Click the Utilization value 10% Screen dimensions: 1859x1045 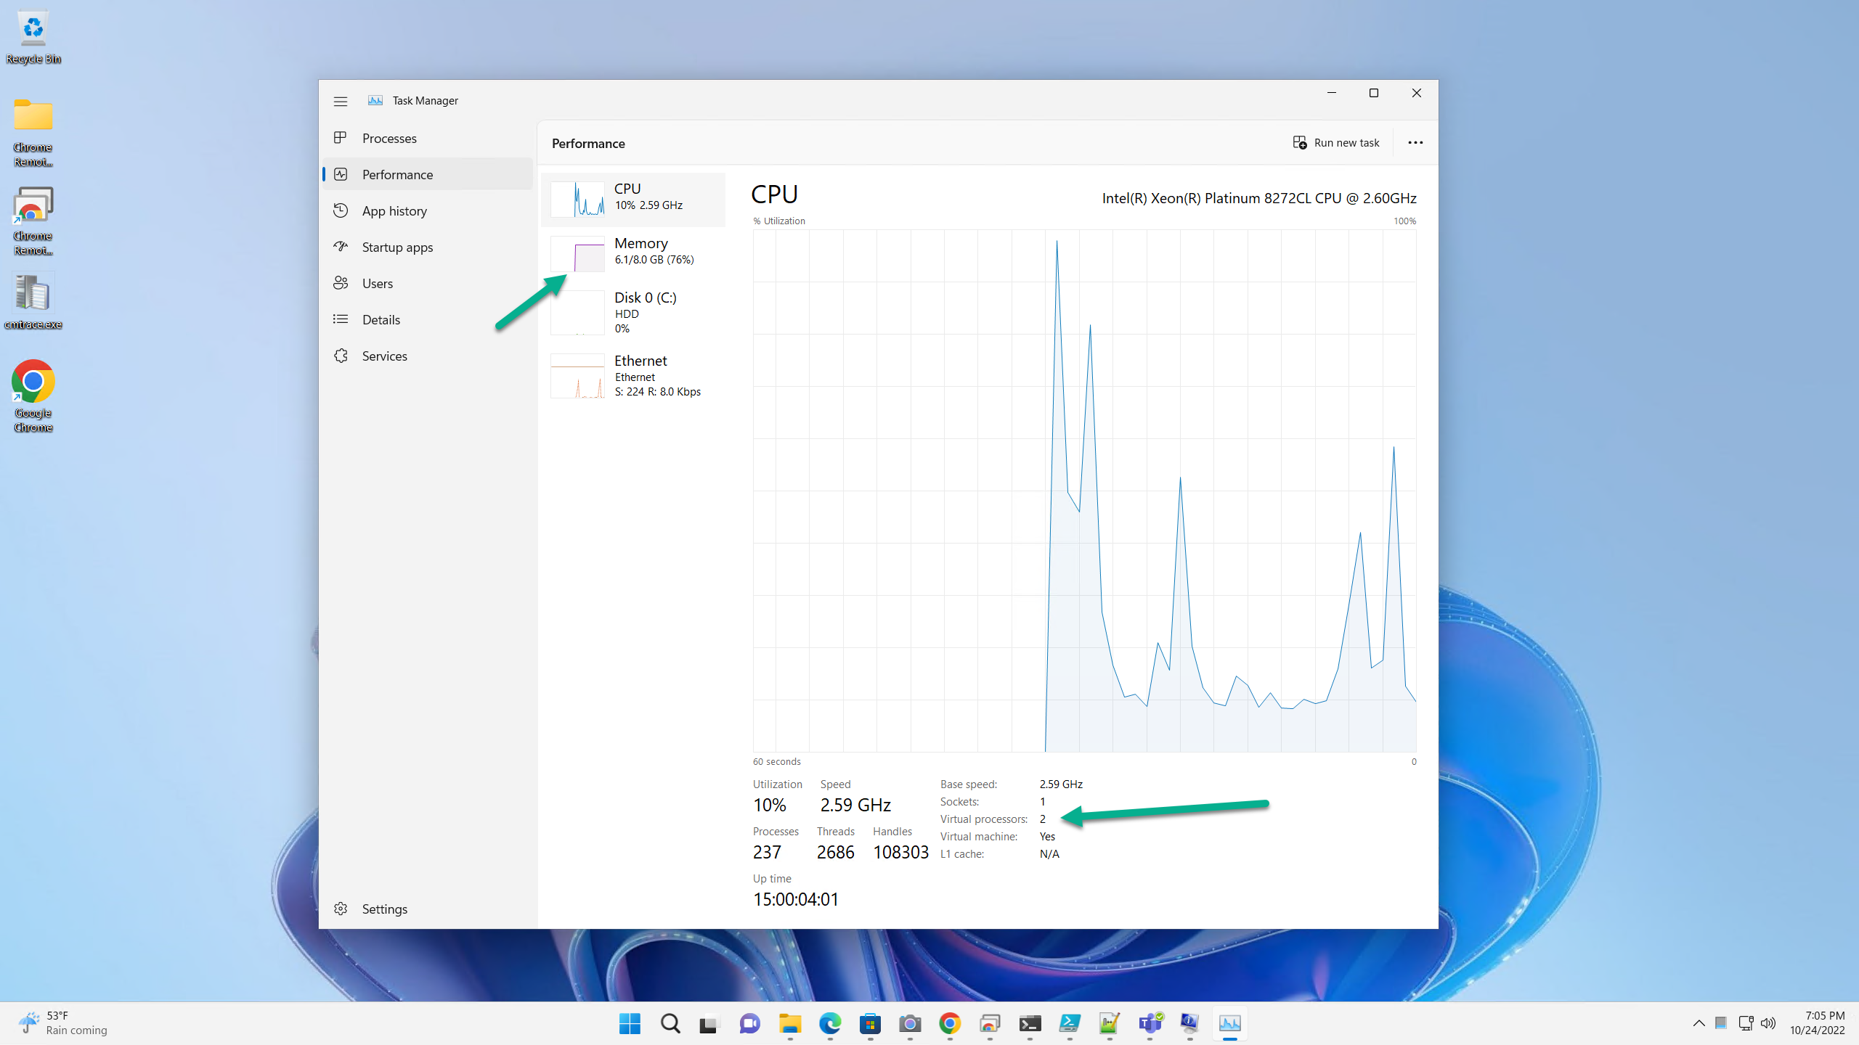pyautogui.click(x=770, y=805)
